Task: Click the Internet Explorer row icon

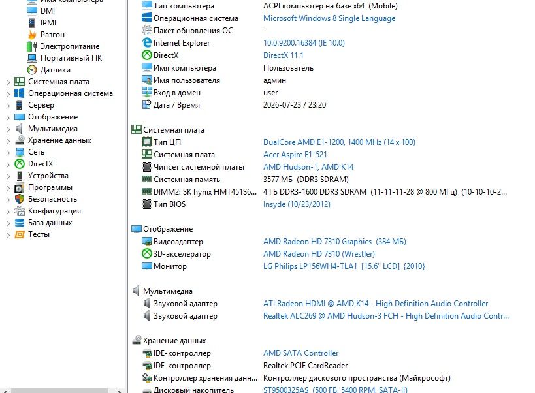Action: click(x=147, y=42)
